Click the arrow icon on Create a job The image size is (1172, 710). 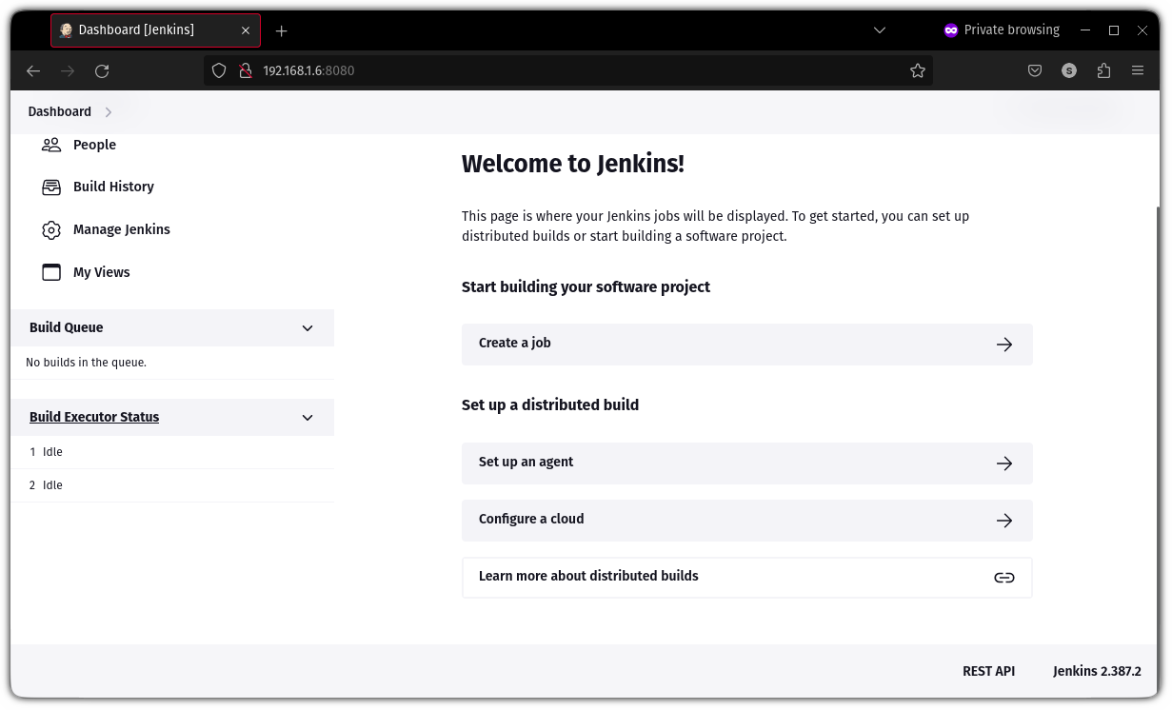[1004, 345]
